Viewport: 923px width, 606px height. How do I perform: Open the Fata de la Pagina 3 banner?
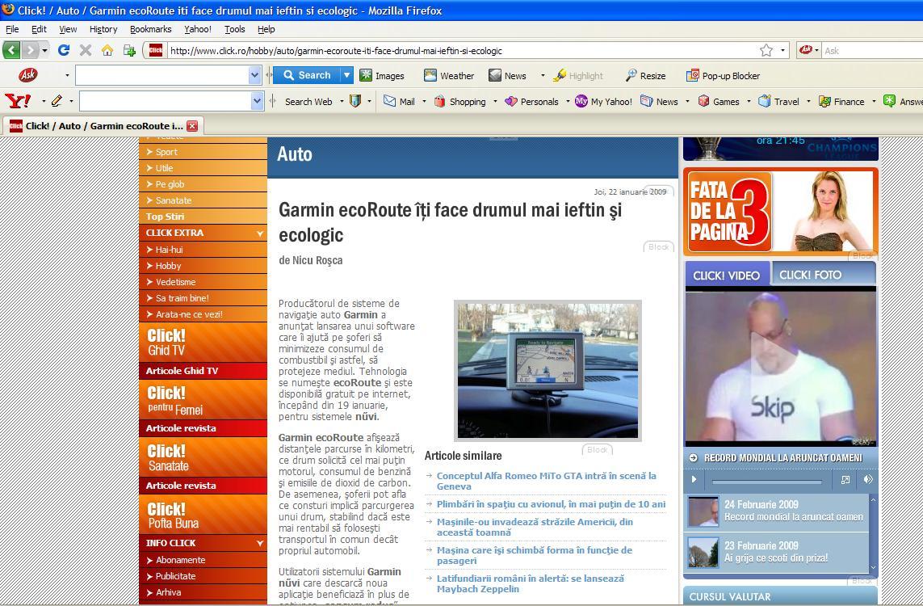[781, 212]
